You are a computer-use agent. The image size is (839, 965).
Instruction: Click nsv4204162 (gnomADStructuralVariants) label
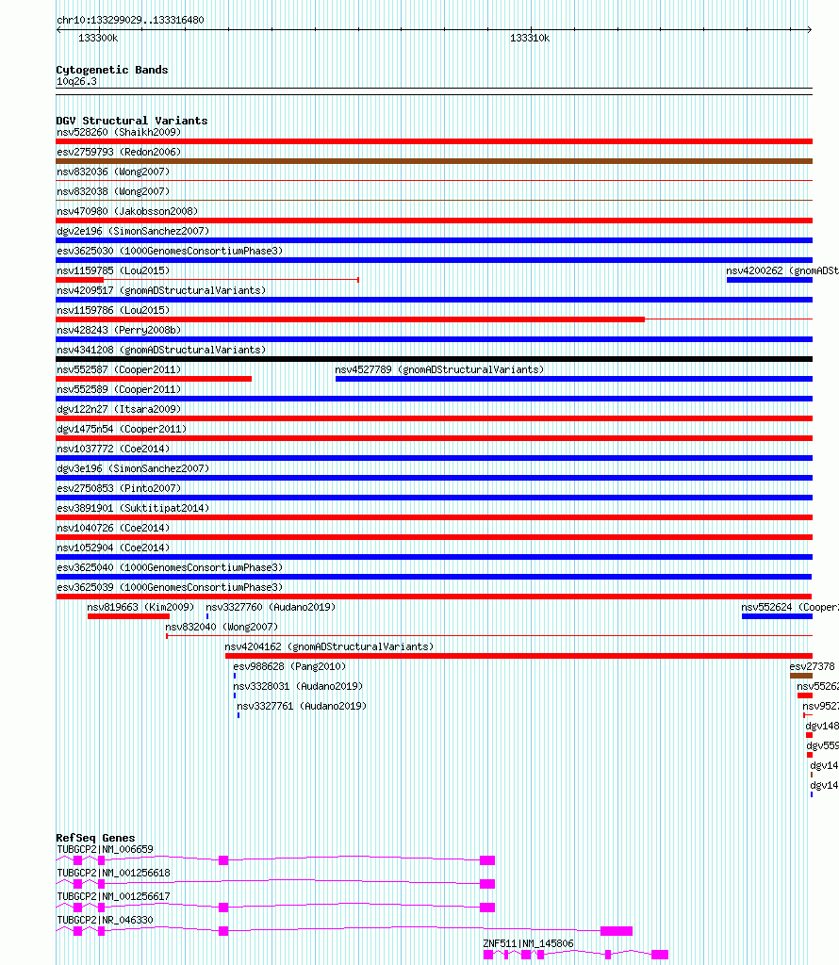[x=329, y=646]
